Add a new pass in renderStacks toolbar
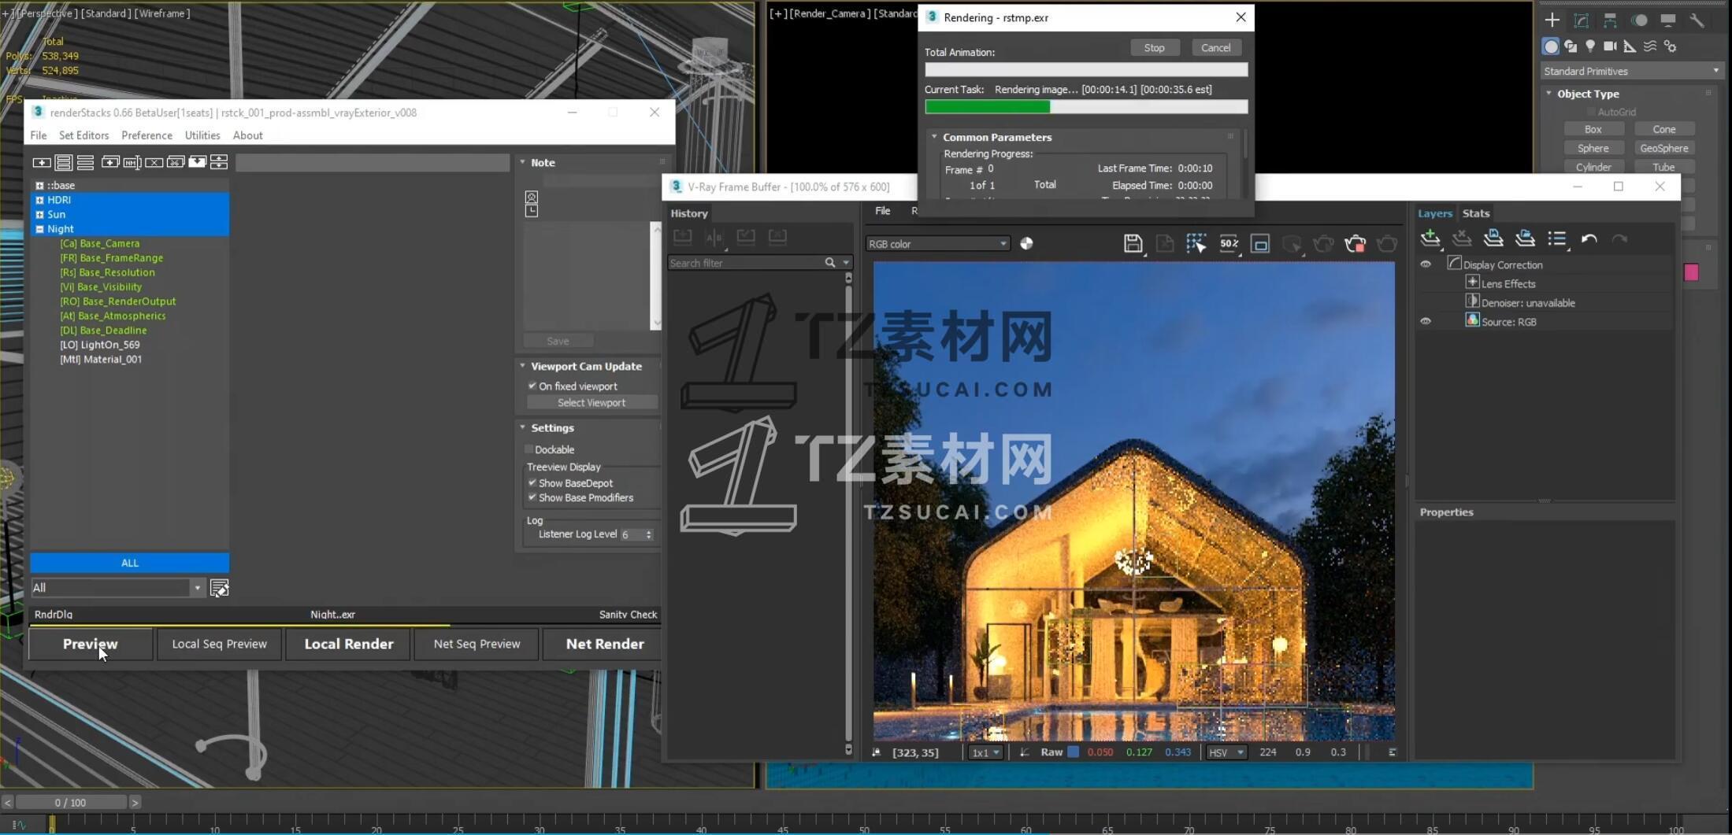This screenshot has width=1732, height=835. tap(42, 162)
